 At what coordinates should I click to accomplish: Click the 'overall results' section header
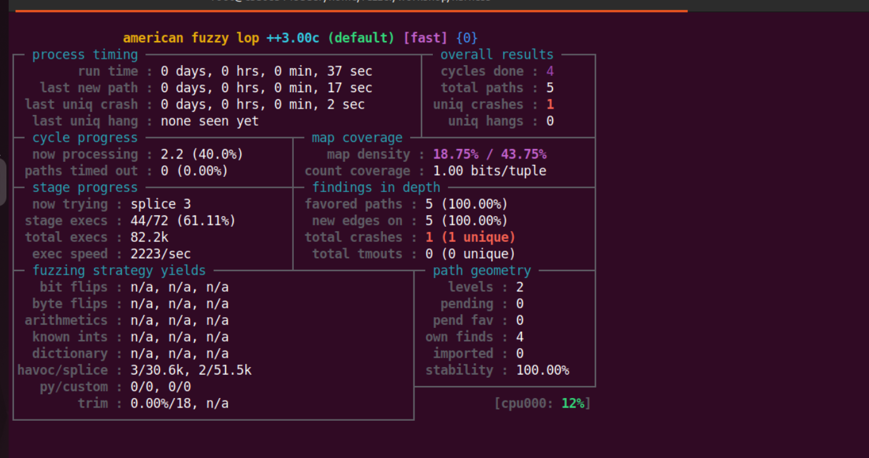[x=497, y=55]
